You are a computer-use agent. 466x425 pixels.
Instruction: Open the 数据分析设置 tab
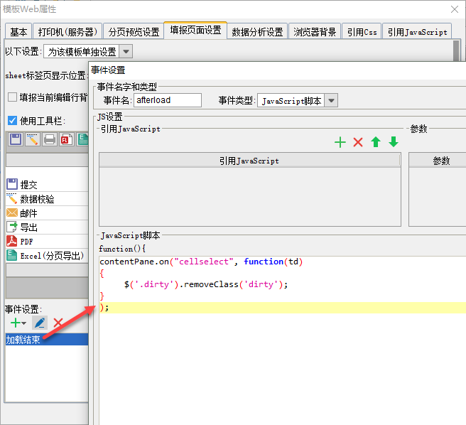point(257,31)
